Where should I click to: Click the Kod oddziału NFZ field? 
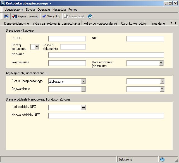click(x=65, y=108)
